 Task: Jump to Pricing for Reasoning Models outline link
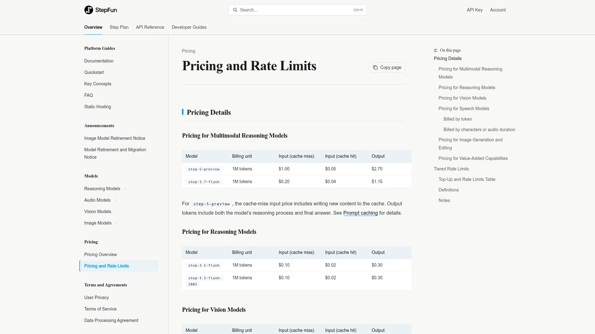click(467, 88)
